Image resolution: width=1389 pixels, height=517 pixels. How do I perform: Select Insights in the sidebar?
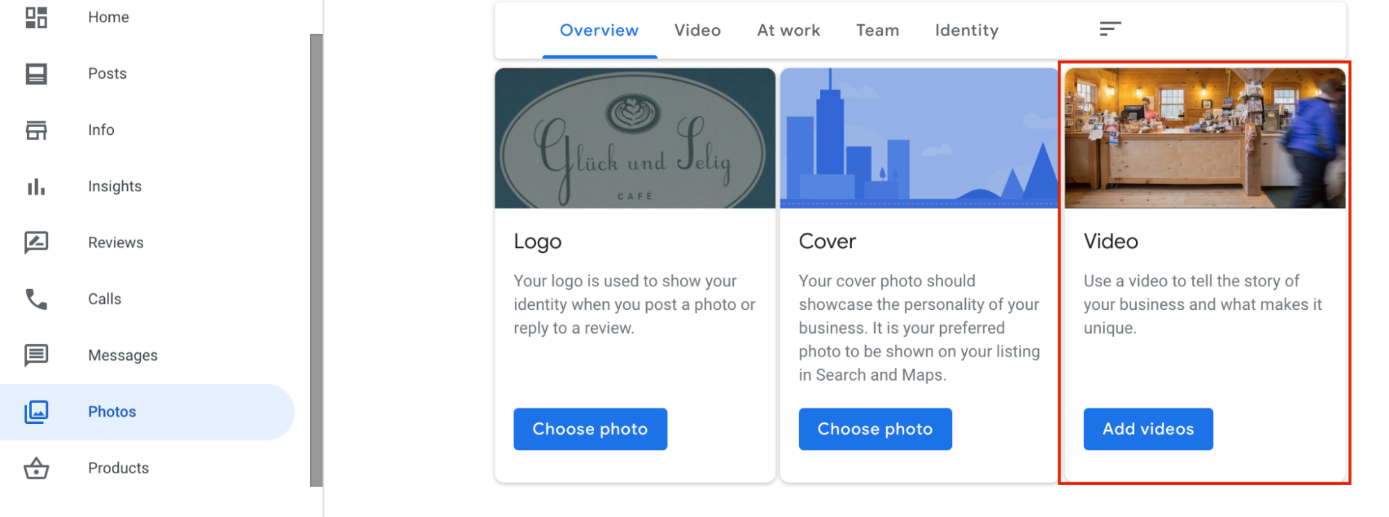115,186
